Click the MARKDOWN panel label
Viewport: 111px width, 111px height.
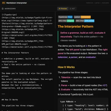[x=10, y=9]
